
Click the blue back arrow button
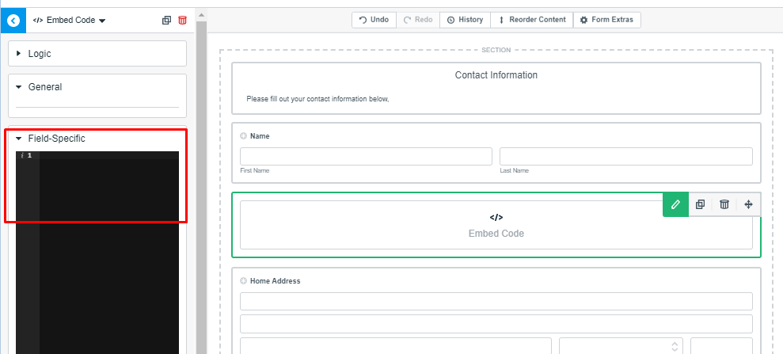(x=13, y=20)
